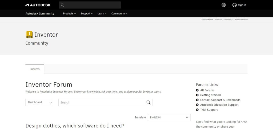Open the Design clothes topic title
The height and width of the screenshot is (130, 273).
(75, 126)
